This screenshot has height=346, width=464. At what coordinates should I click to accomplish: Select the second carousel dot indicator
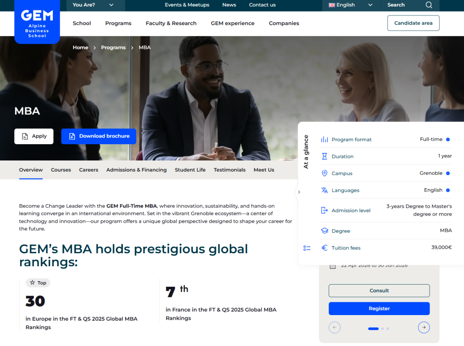tap(382, 329)
